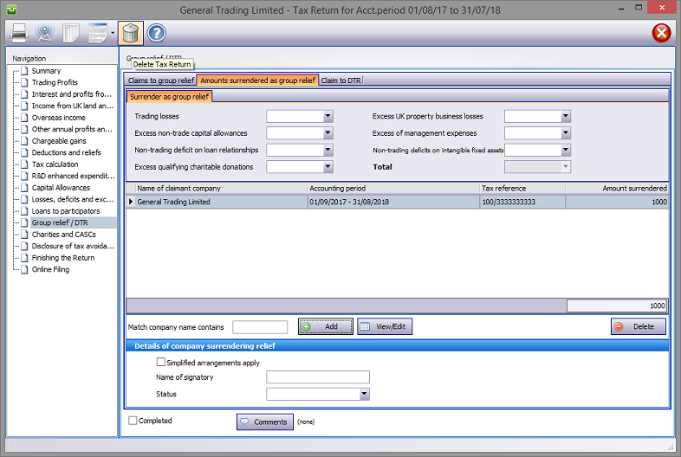Open Tax calculation page
Screen dimensions: 681x457
tap(55, 164)
